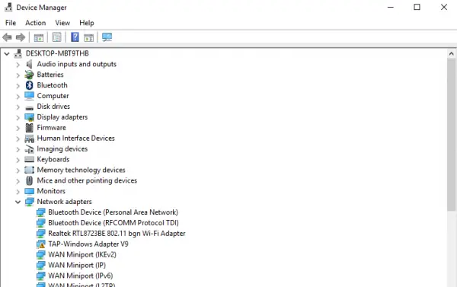Click the Bluetooth category icon
Screen dimensions: 457x287
click(x=29, y=85)
